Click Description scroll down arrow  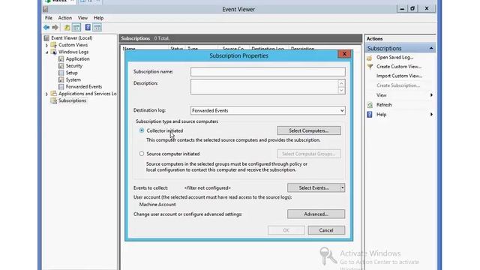[342, 90]
